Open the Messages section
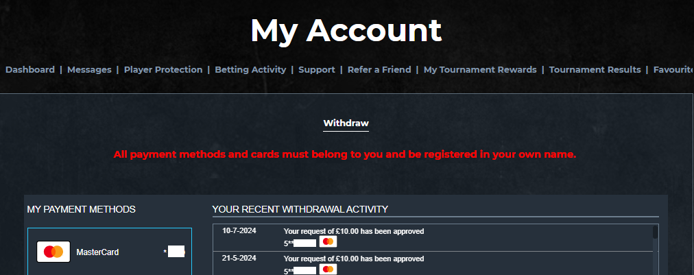The width and height of the screenshot is (694, 275). (x=89, y=69)
